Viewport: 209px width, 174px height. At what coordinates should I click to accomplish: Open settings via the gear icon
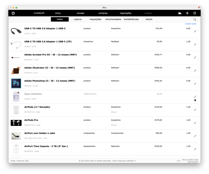coord(195,13)
